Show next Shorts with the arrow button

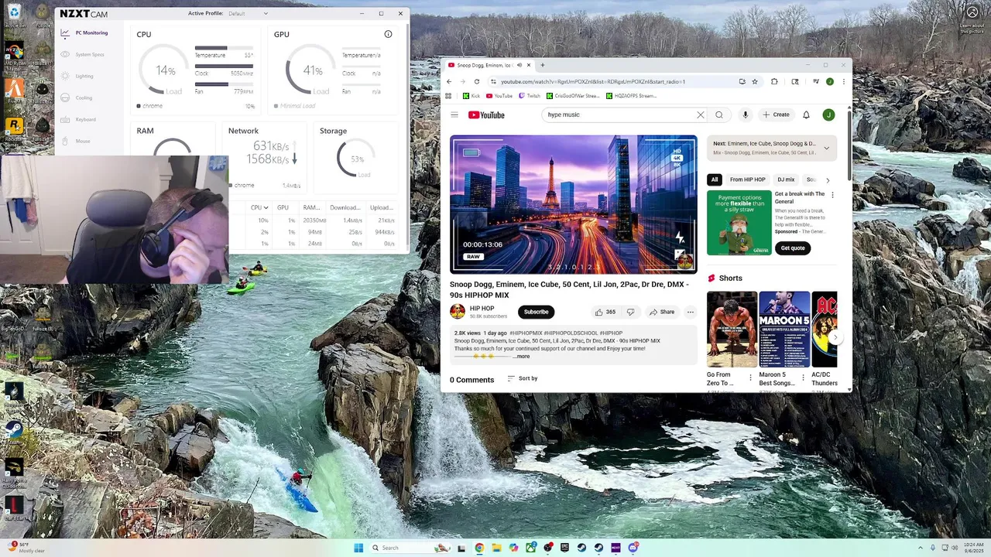tap(835, 337)
